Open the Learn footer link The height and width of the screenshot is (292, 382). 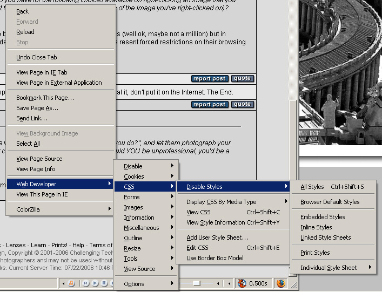coord(38,245)
